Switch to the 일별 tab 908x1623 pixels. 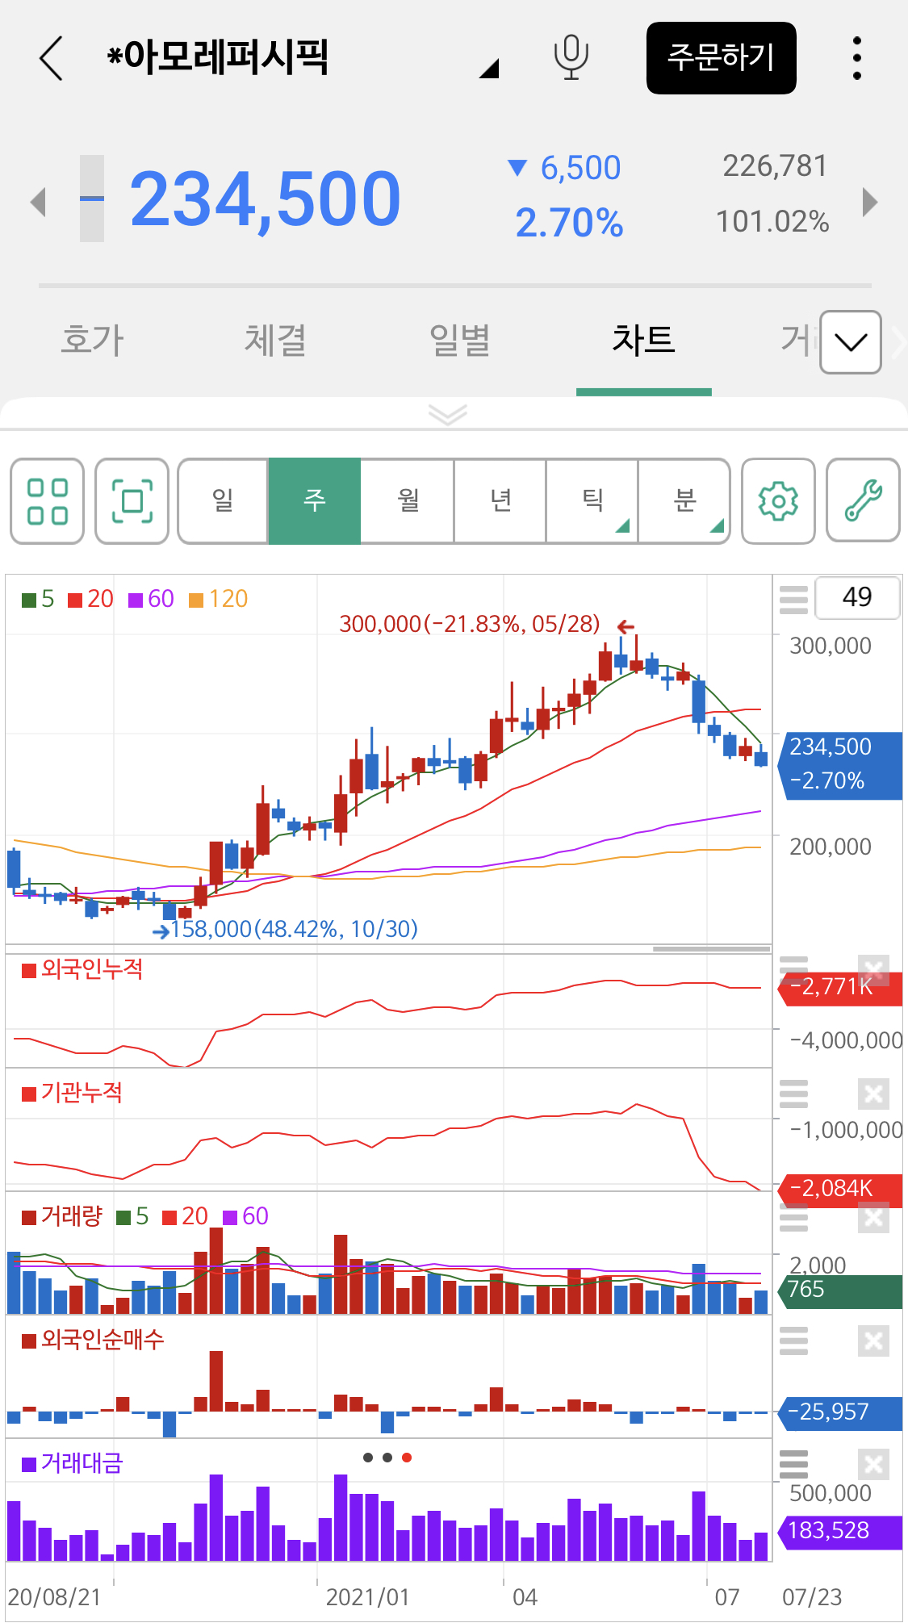pyautogui.click(x=459, y=340)
